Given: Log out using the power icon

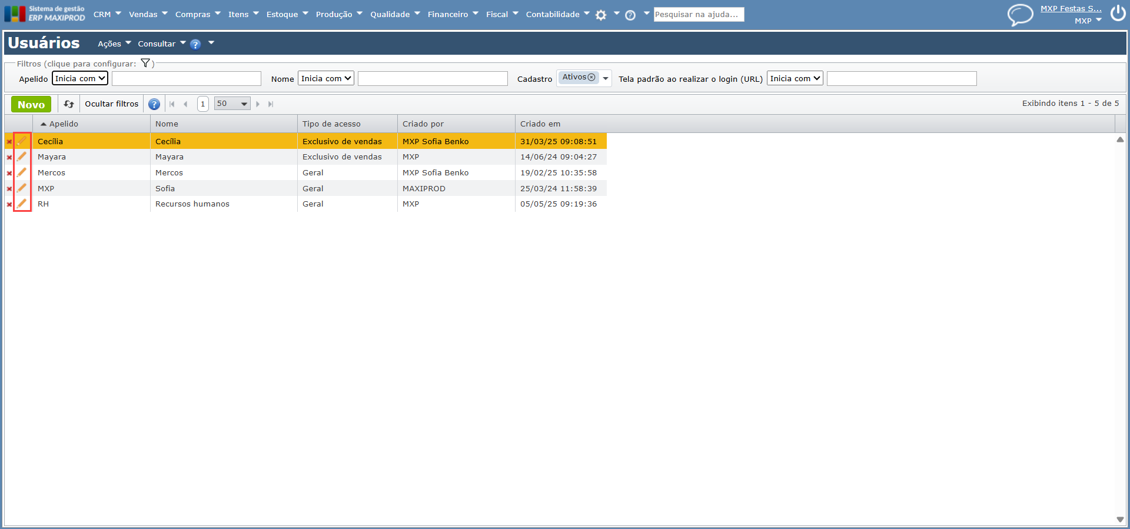Looking at the screenshot, I should pos(1118,13).
